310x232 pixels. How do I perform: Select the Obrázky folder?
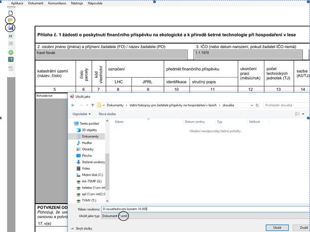(x=85, y=149)
